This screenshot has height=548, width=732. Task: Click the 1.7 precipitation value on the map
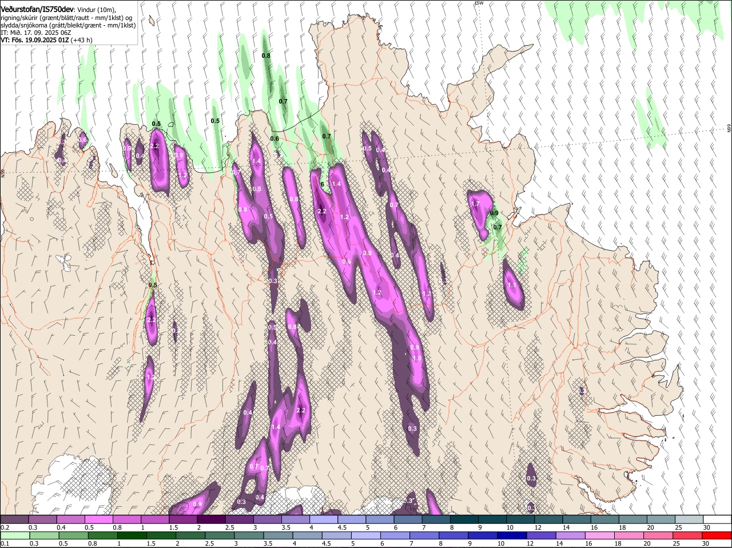475,204
